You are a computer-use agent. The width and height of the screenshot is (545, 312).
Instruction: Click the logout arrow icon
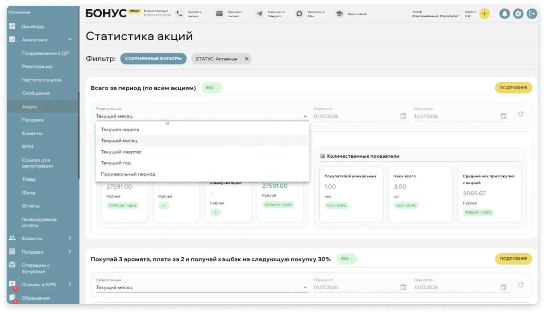[x=532, y=14]
